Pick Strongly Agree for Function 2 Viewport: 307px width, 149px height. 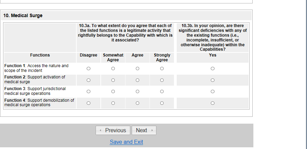pyautogui.click(x=162, y=80)
